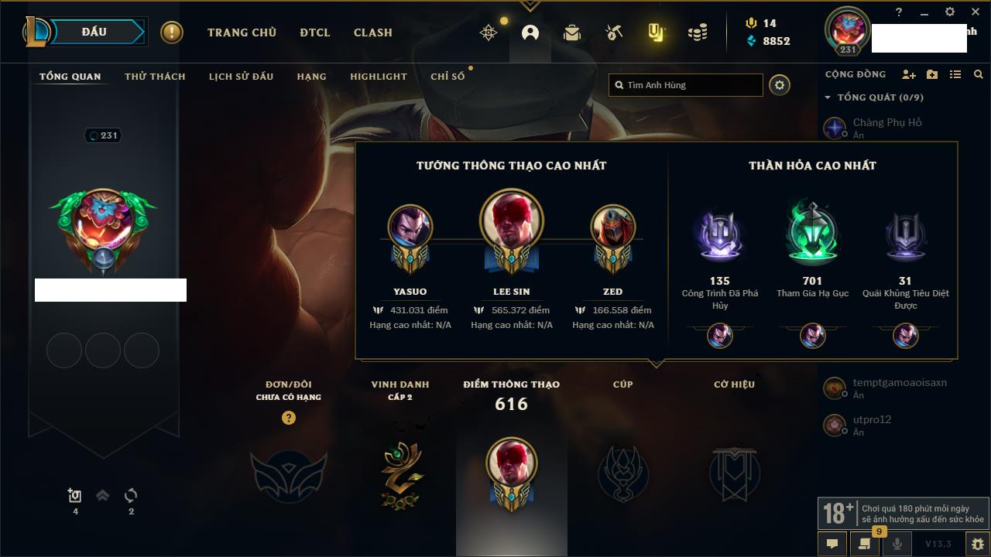This screenshot has height=557, width=991.
Task: Go to TRANG CHỦ home page
Action: click(242, 32)
